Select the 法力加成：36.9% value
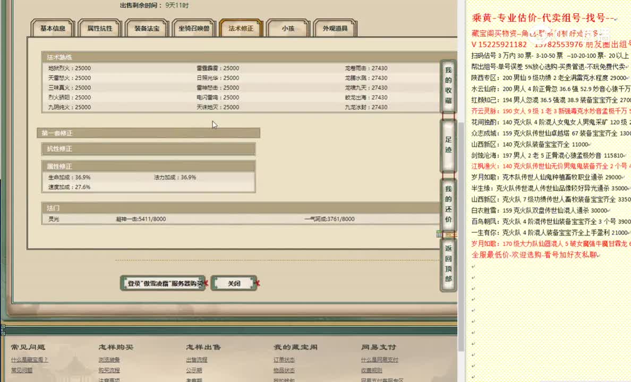 click(175, 177)
